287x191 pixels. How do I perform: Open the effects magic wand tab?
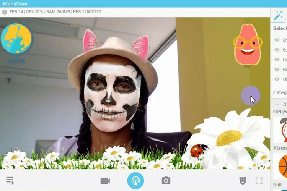(x=279, y=16)
